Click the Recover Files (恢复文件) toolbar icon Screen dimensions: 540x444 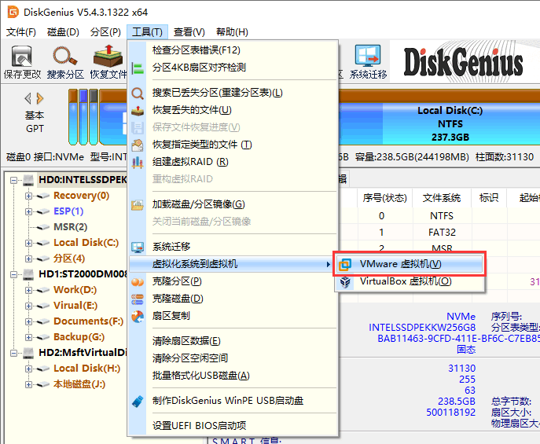point(108,62)
